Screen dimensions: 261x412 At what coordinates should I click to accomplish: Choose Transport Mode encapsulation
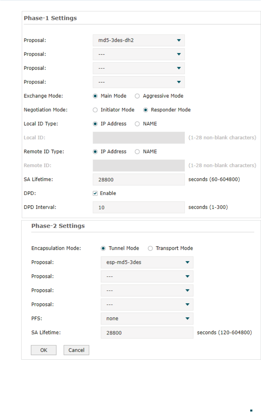click(150, 249)
